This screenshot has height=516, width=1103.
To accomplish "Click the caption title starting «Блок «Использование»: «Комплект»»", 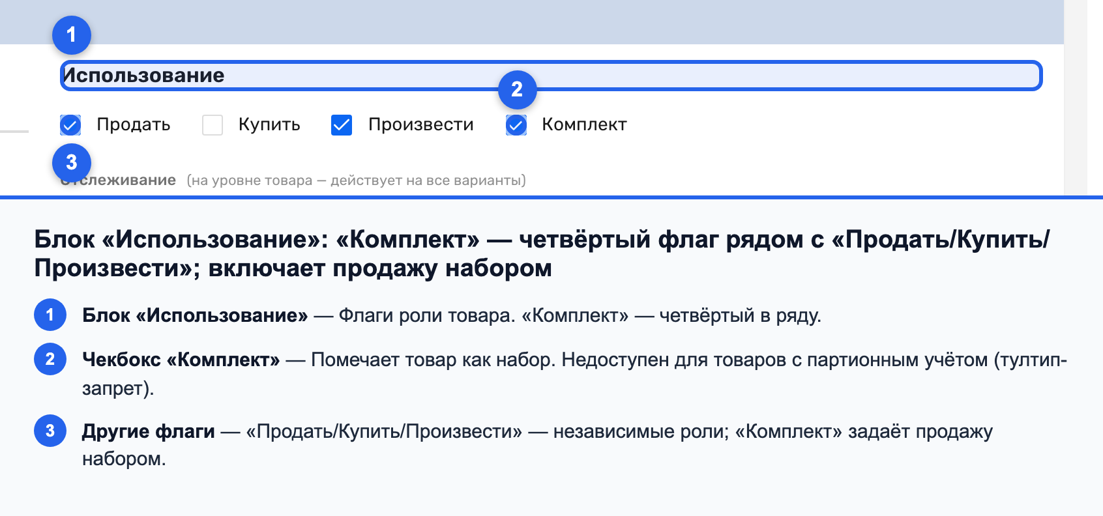I will pyautogui.click(x=542, y=253).
